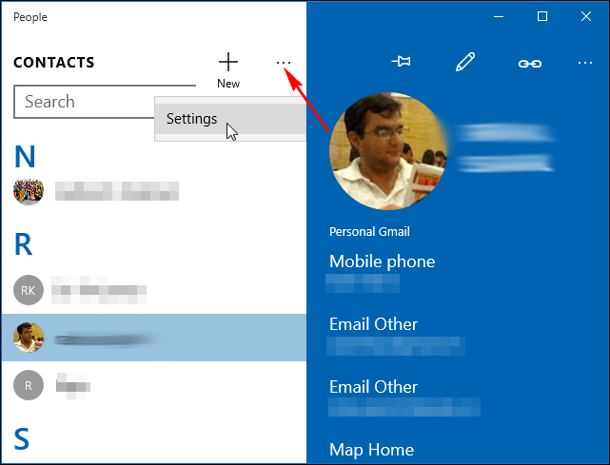610x465 pixels.
Task: Open the Map Home link
Action: point(371,450)
